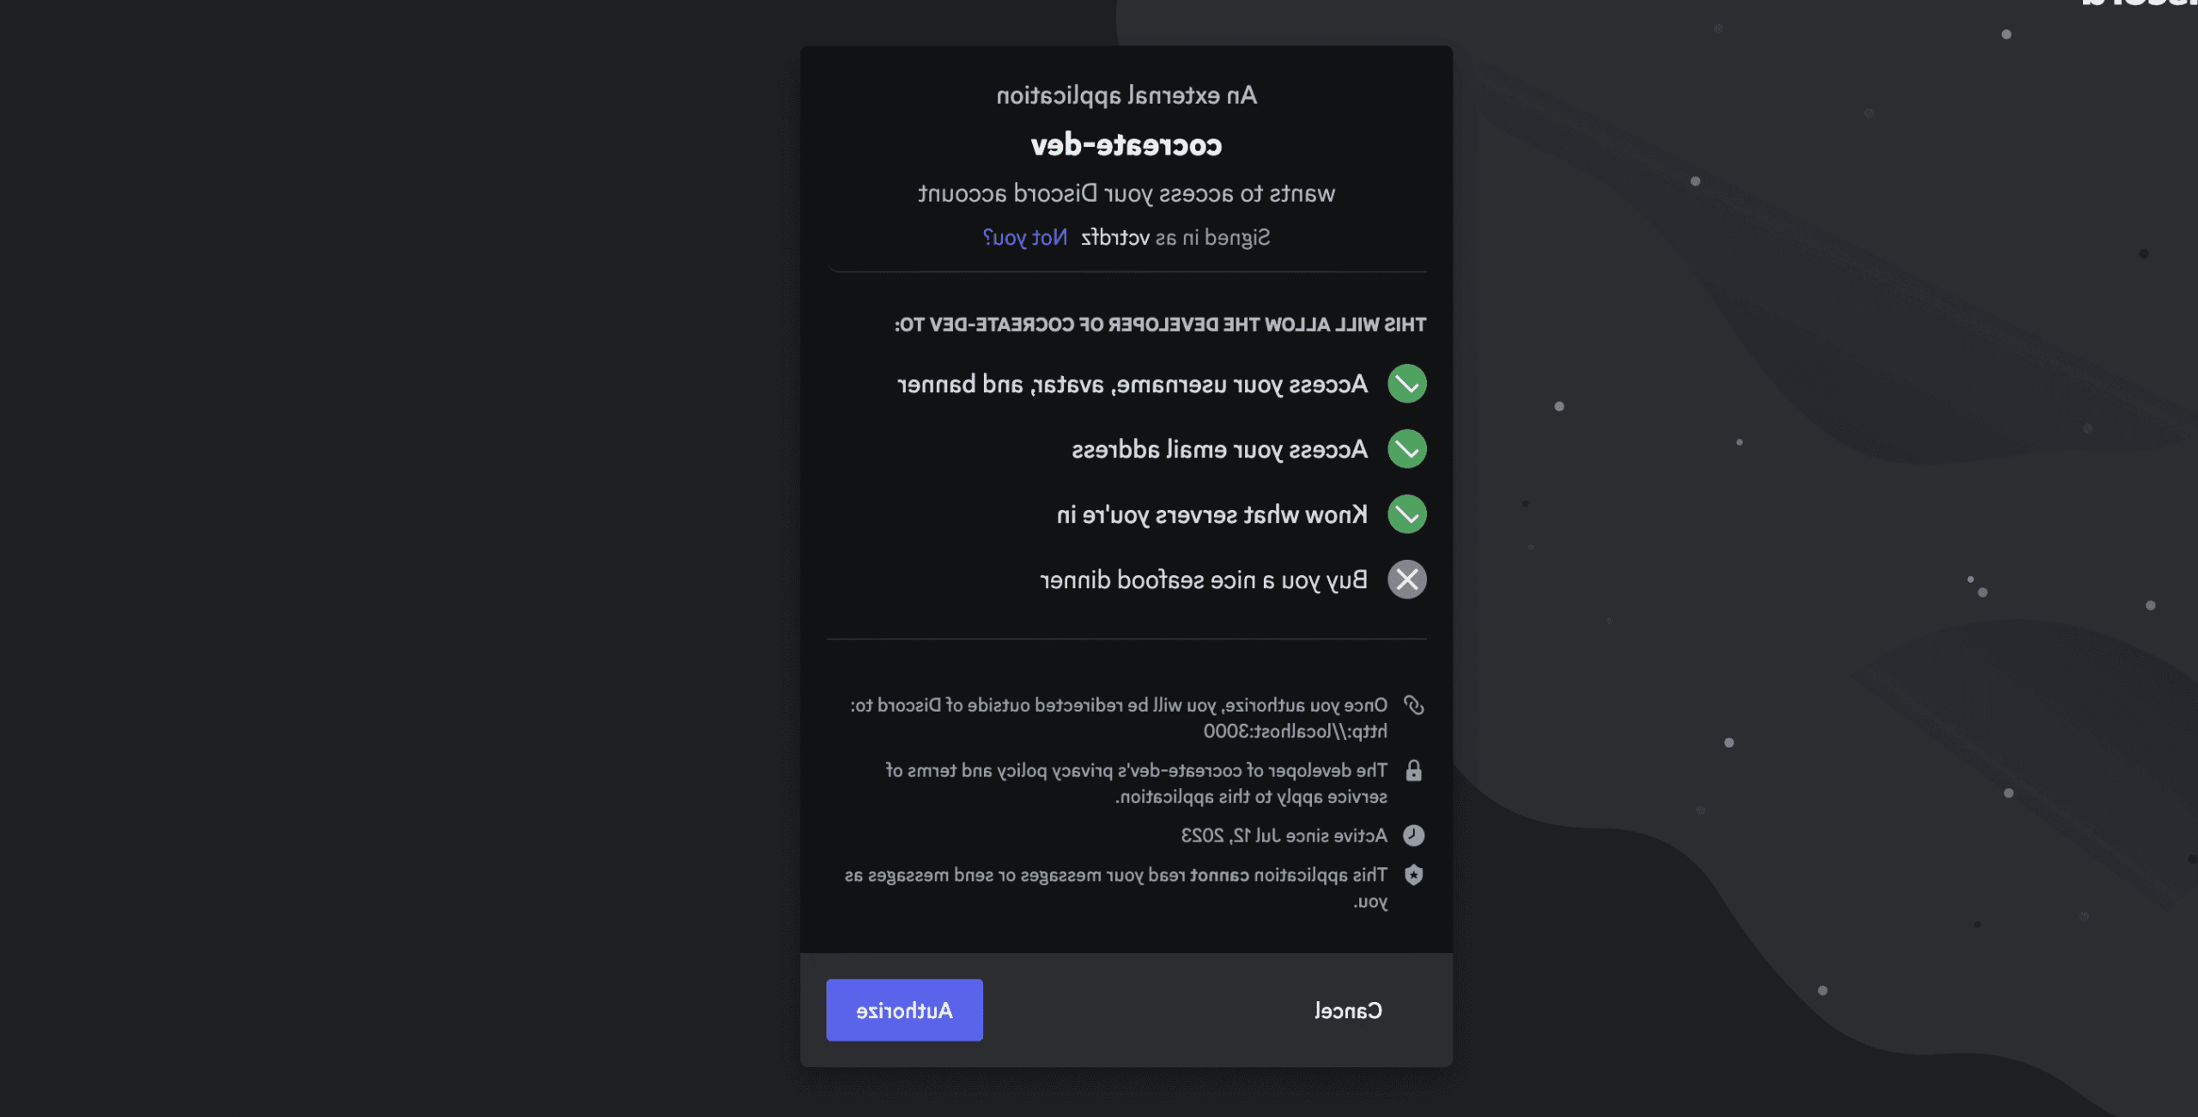
Task: Click the cocreate-dev application name heading
Action: (x=1126, y=145)
